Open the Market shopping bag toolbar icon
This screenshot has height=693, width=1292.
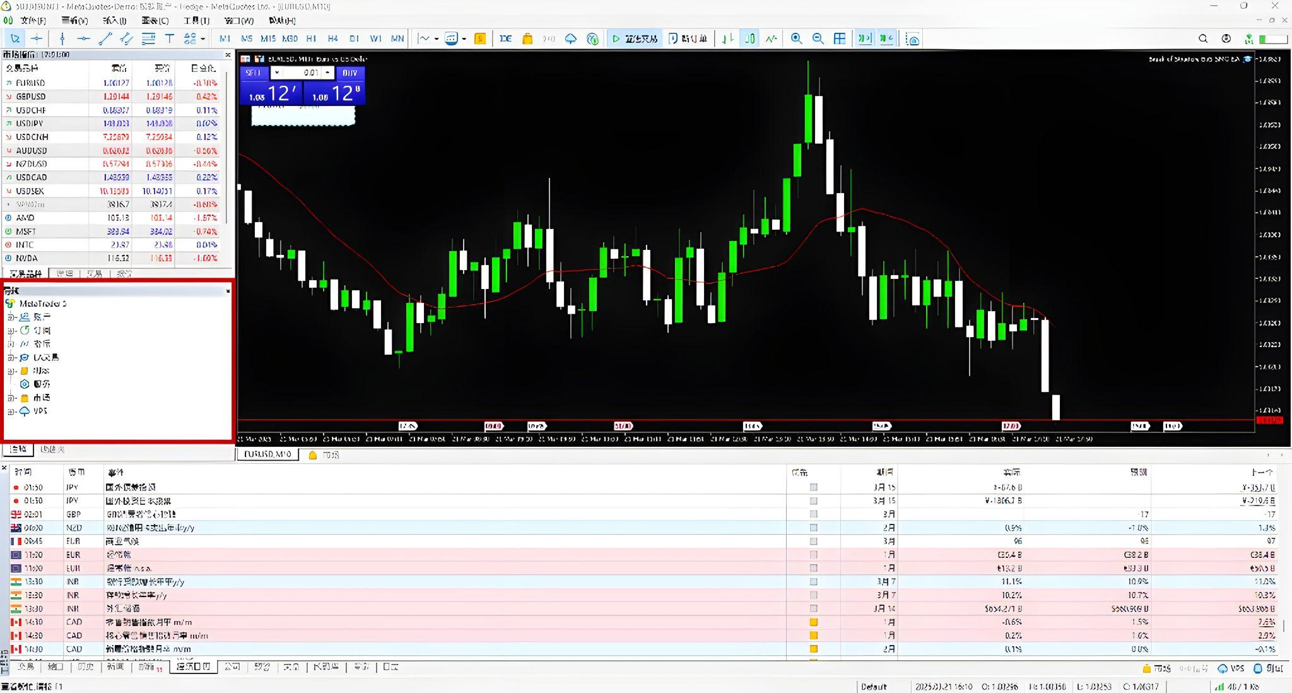pyautogui.click(x=527, y=38)
